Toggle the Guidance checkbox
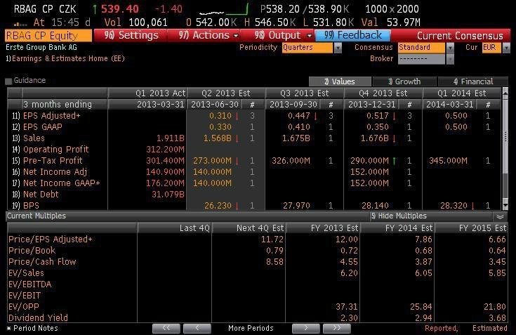Viewport: 516px width, 335px height. tap(8, 81)
